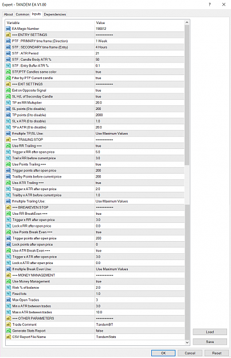Switch to the Common tab
231x358 pixels.
pos(22,14)
